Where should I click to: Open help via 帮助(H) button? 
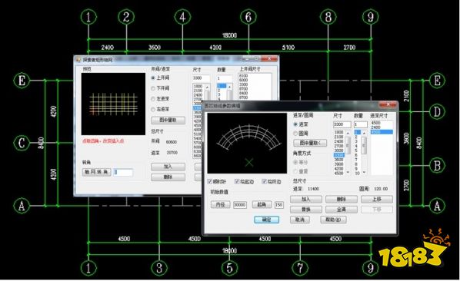click(333, 220)
